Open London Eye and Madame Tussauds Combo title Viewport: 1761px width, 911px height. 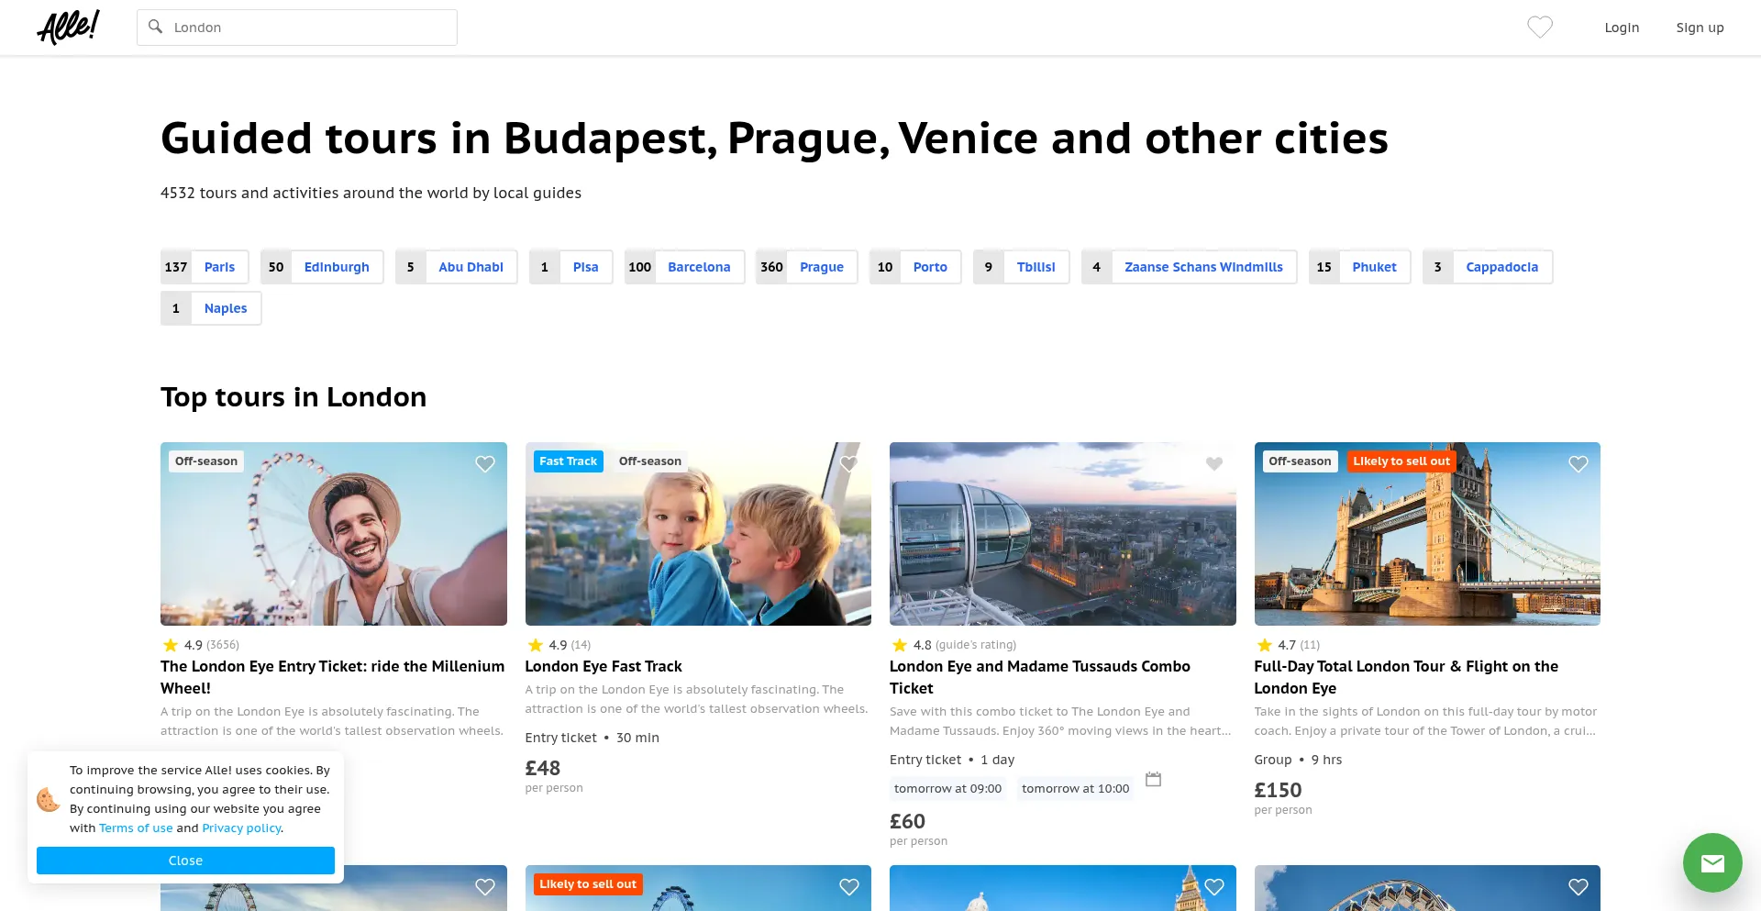[x=1040, y=677]
